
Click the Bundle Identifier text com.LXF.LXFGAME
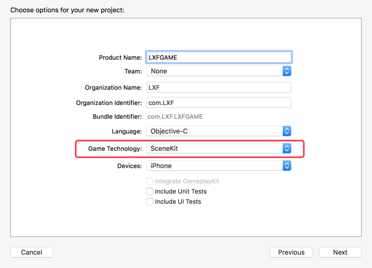pos(175,117)
